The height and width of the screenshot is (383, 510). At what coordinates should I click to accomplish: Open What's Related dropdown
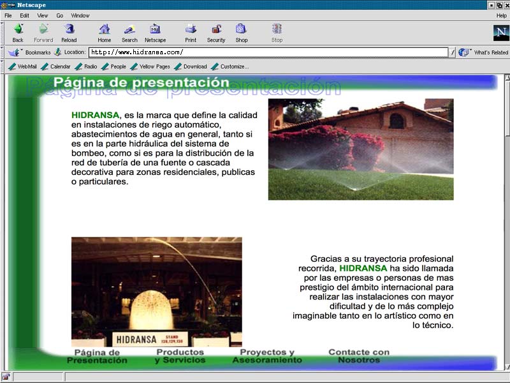[483, 52]
